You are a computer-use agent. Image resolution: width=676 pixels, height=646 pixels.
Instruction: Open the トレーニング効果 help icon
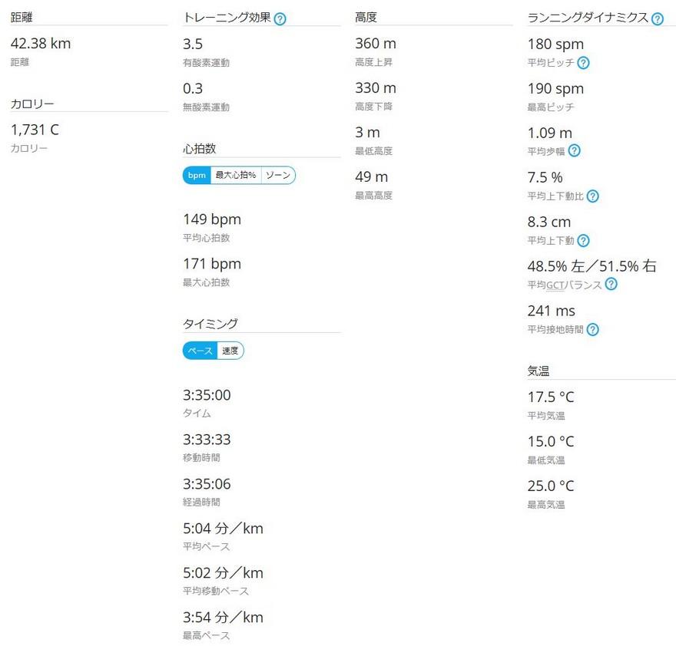pyautogui.click(x=281, y=19)
